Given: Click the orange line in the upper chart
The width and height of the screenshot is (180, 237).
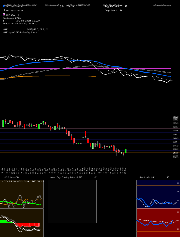Looking at the screenshot, I should 48,76.
